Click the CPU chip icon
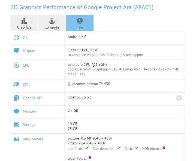The height and width of the screenshot is (161, 196). (16, 65)
